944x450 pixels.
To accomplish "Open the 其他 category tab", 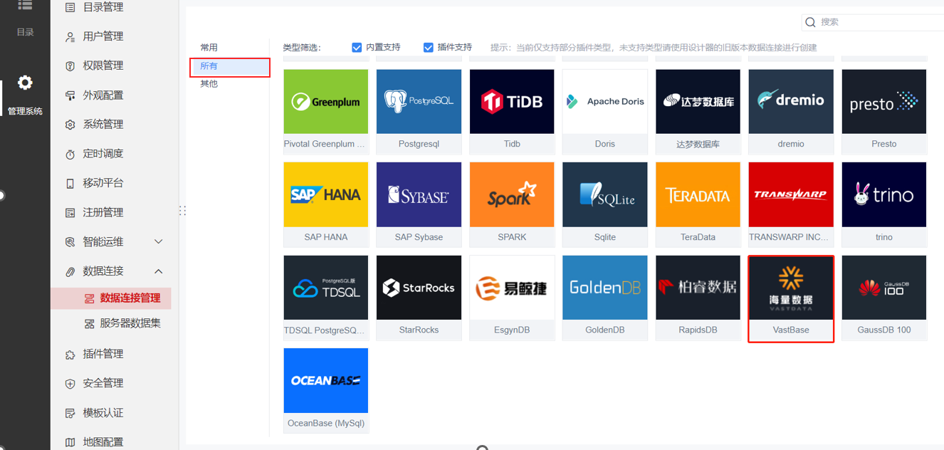I will [209, 84].
